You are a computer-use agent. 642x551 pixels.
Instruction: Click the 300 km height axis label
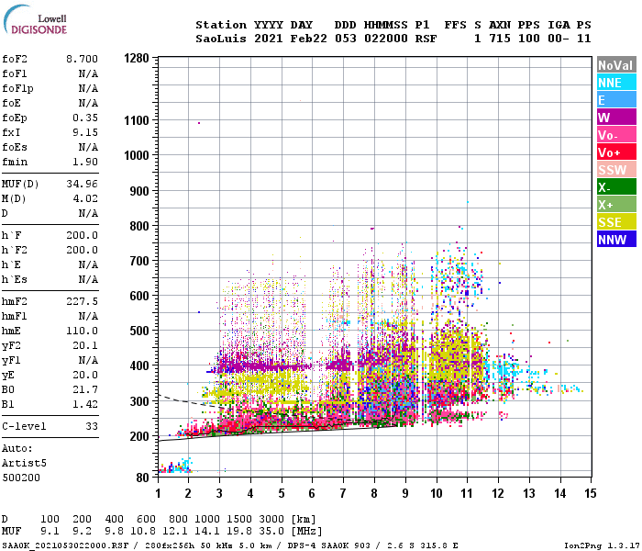pos(139,400)
